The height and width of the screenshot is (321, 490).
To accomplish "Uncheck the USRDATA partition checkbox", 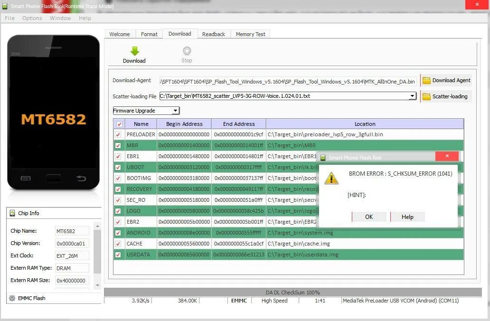I will tap(118, 255).
